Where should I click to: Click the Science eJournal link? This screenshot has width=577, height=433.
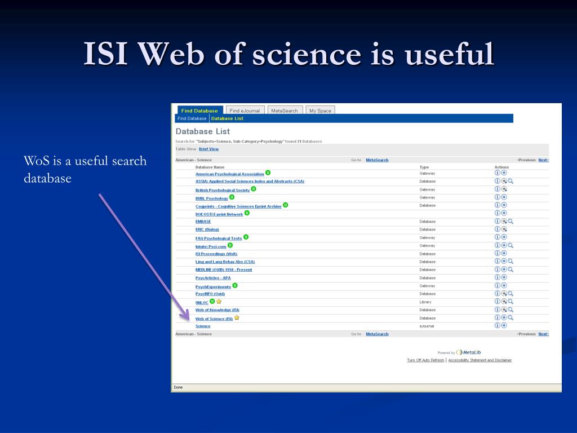[x=203, y=326]
